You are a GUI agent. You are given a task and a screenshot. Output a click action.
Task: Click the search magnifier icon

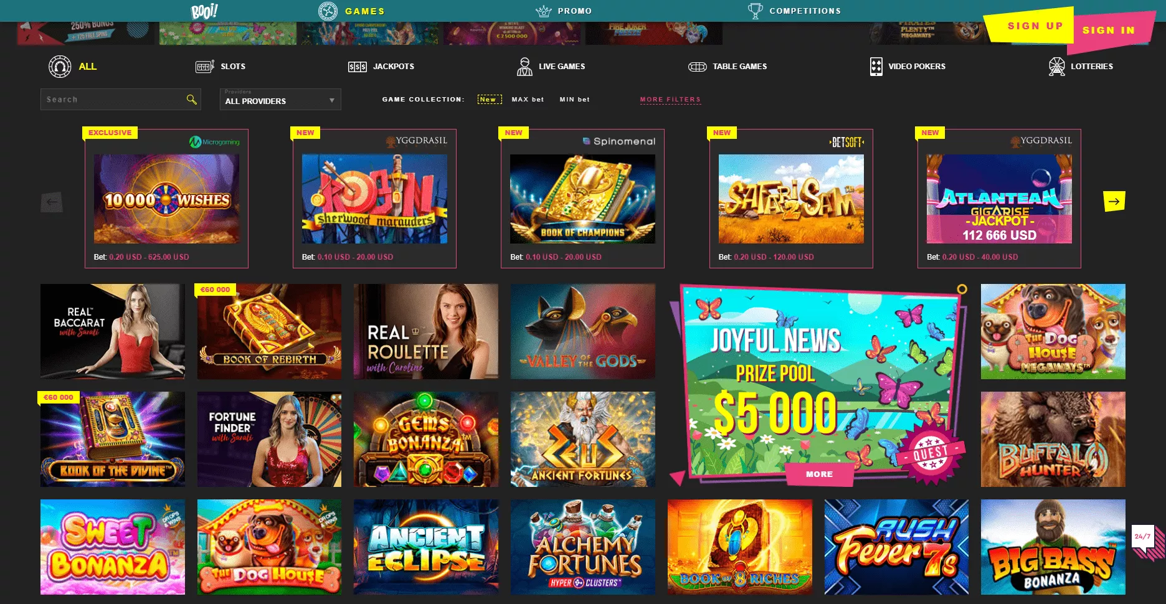coord(191,99)
